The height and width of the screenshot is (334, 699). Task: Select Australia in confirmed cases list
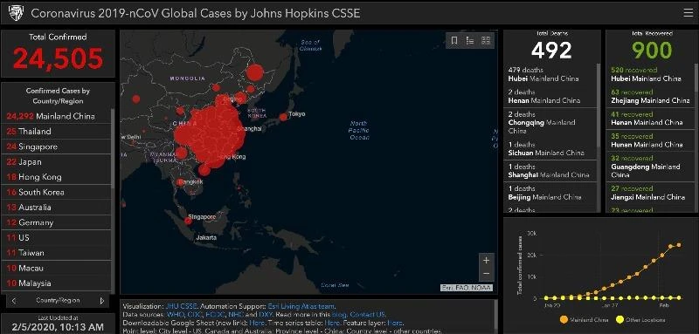click(x=56, y=208)
